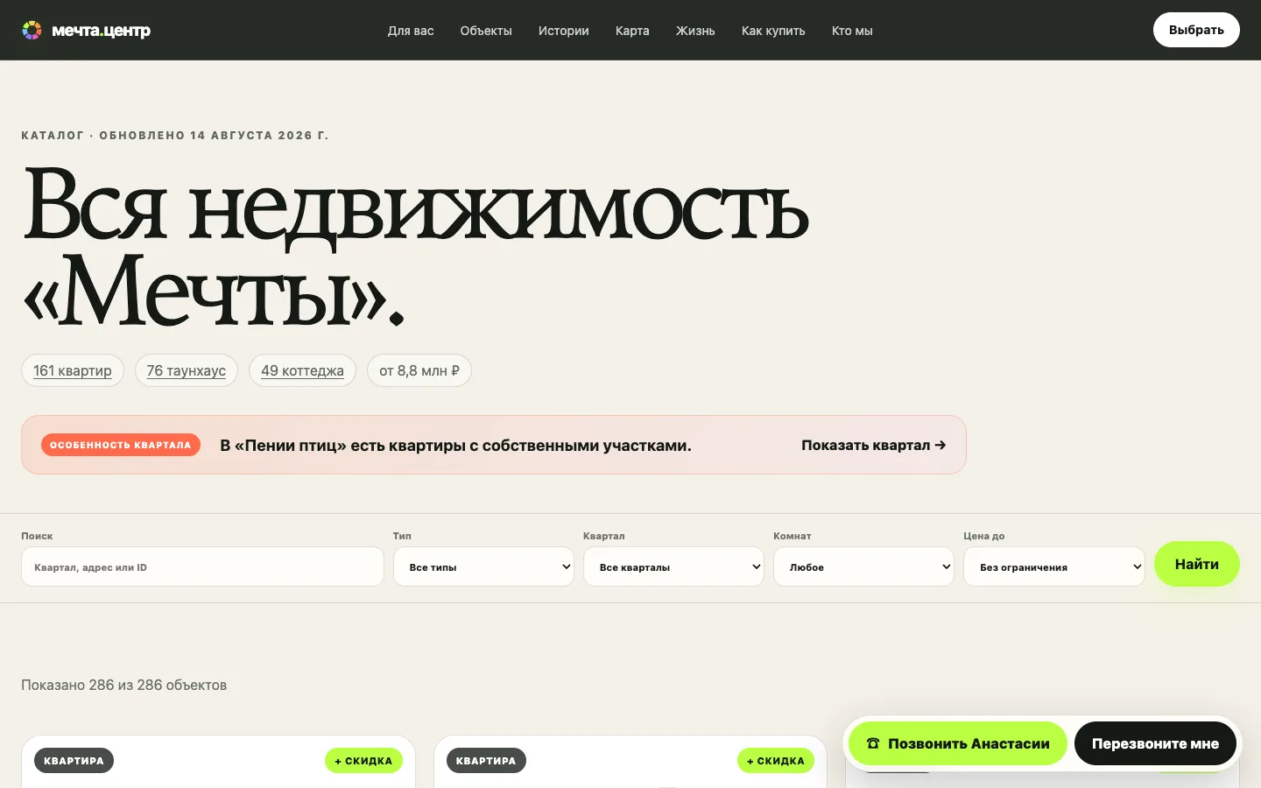Screen dimensions: 1261x788
Task: Expand the Цена до Без ограничения dropdown
Action: [x=1054, y=567]
